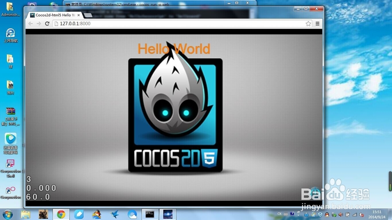Click the blue USB device tray icon

point(306,215)
